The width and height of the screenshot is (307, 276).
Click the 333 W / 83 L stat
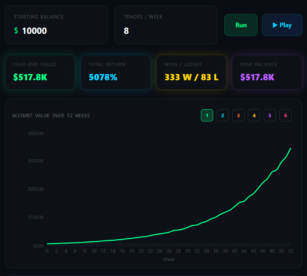[192, 77]
